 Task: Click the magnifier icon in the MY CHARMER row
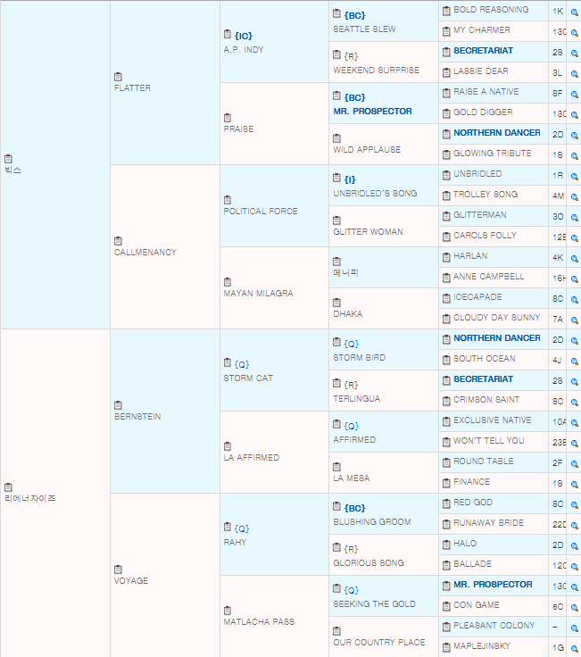point(574,31)
